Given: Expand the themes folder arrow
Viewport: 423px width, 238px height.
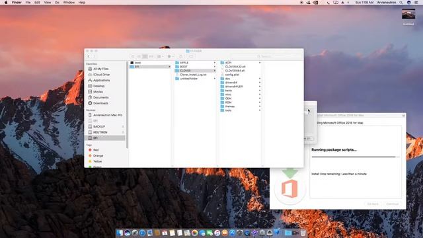Looking at the screenshot, I should click(260, 106).
